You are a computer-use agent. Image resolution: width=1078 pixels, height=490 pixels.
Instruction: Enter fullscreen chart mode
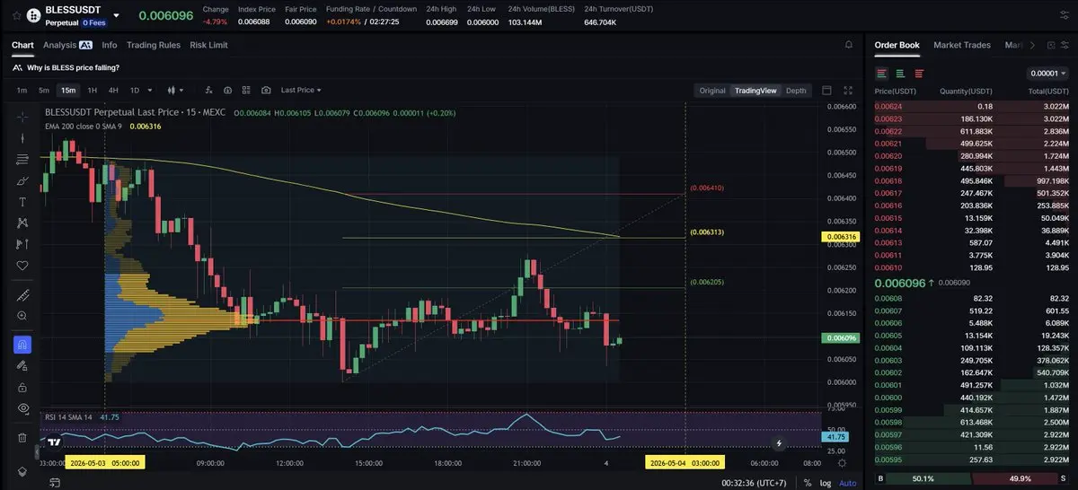tap(849, 90)
